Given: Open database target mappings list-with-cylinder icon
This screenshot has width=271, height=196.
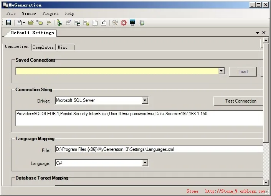Looking at the screenshot, I should [x=86, y=23].
